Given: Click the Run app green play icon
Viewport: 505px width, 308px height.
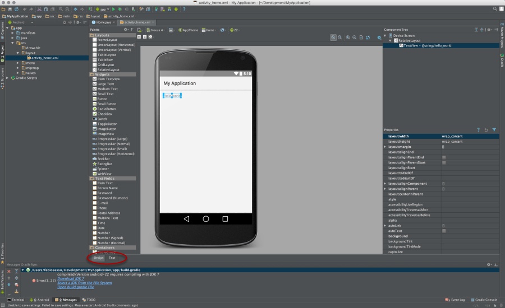Looking at the screenshot, I should (x=113, y=10).
